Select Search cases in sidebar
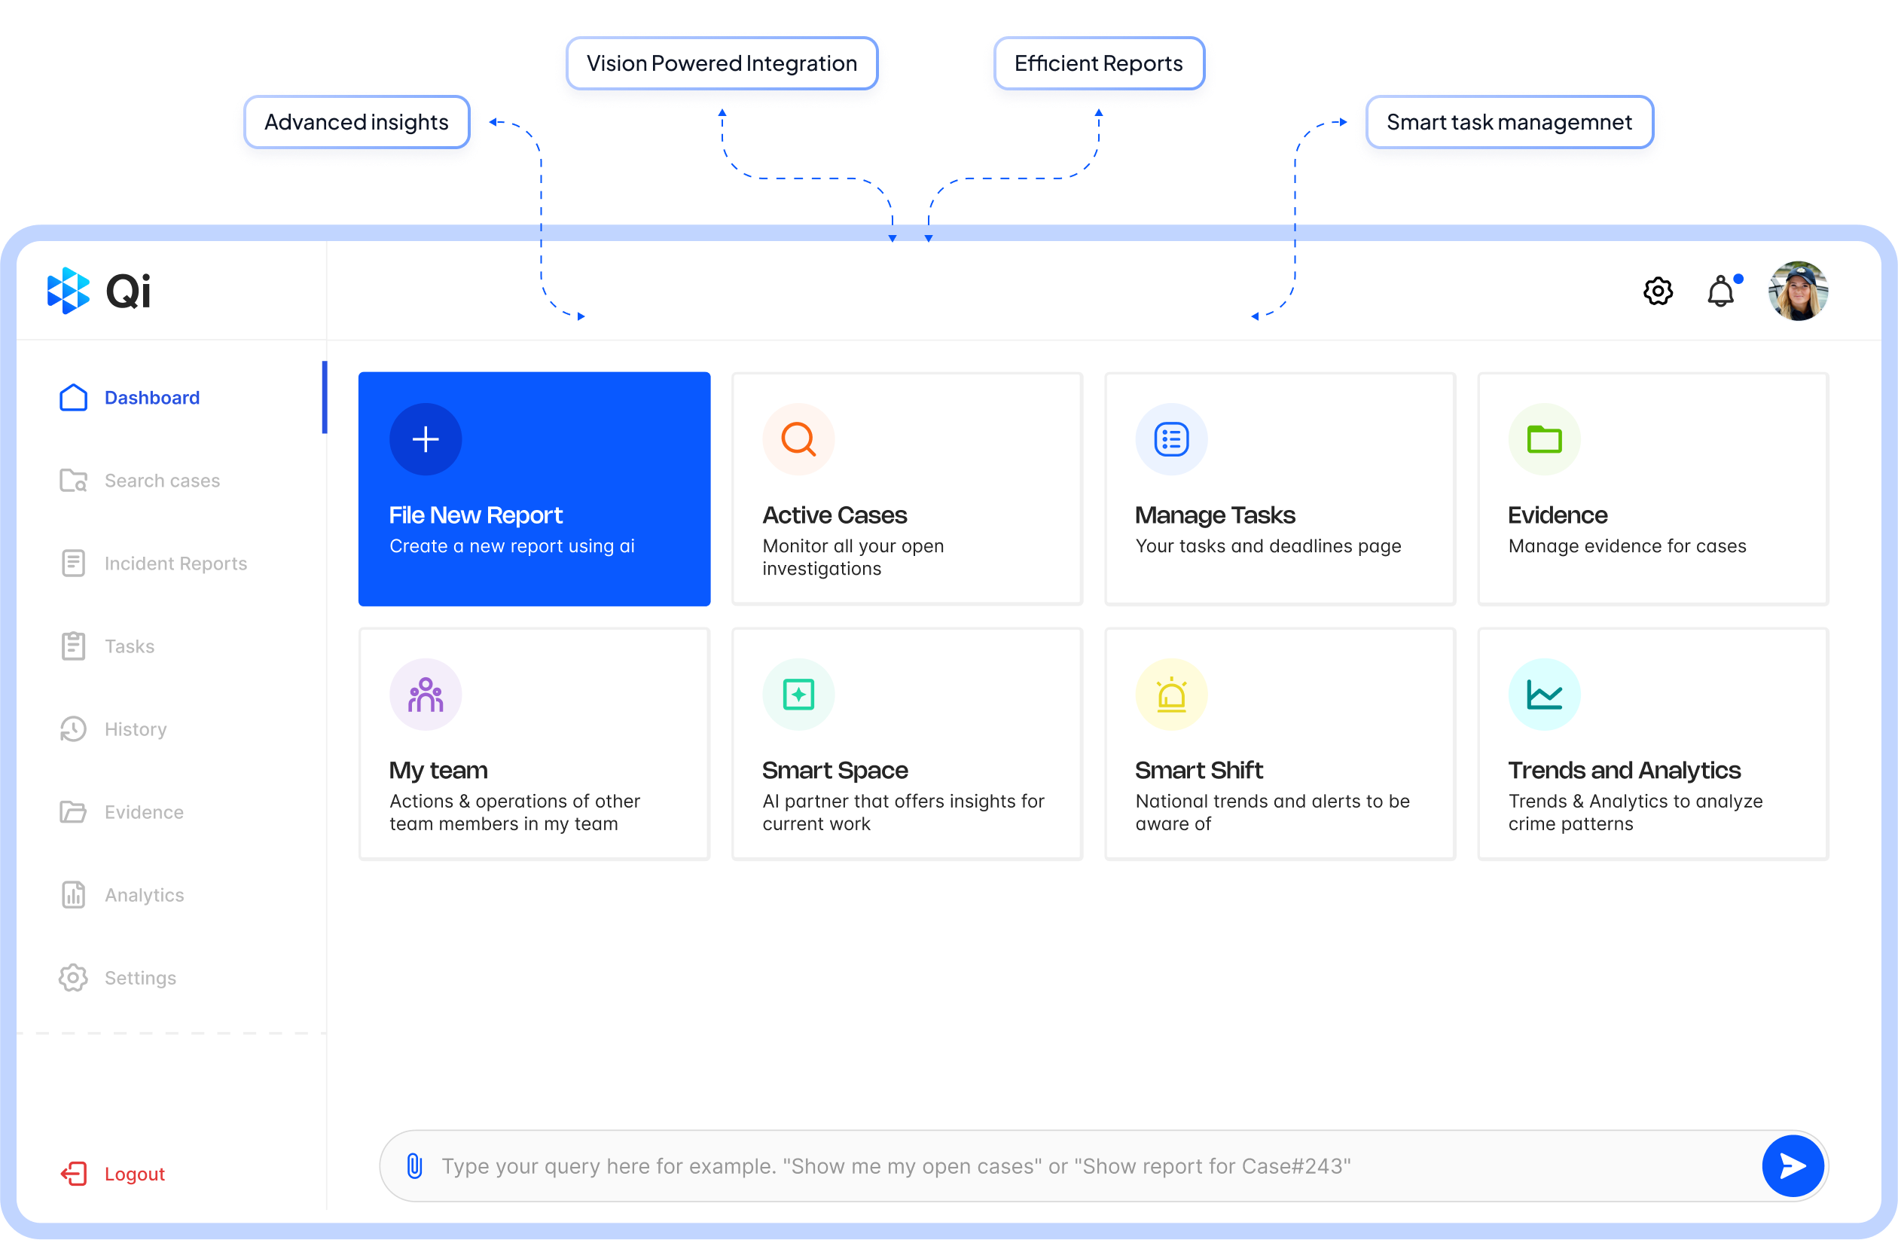Viewport: 1898px width, 1240px height. tap(162, 481)
